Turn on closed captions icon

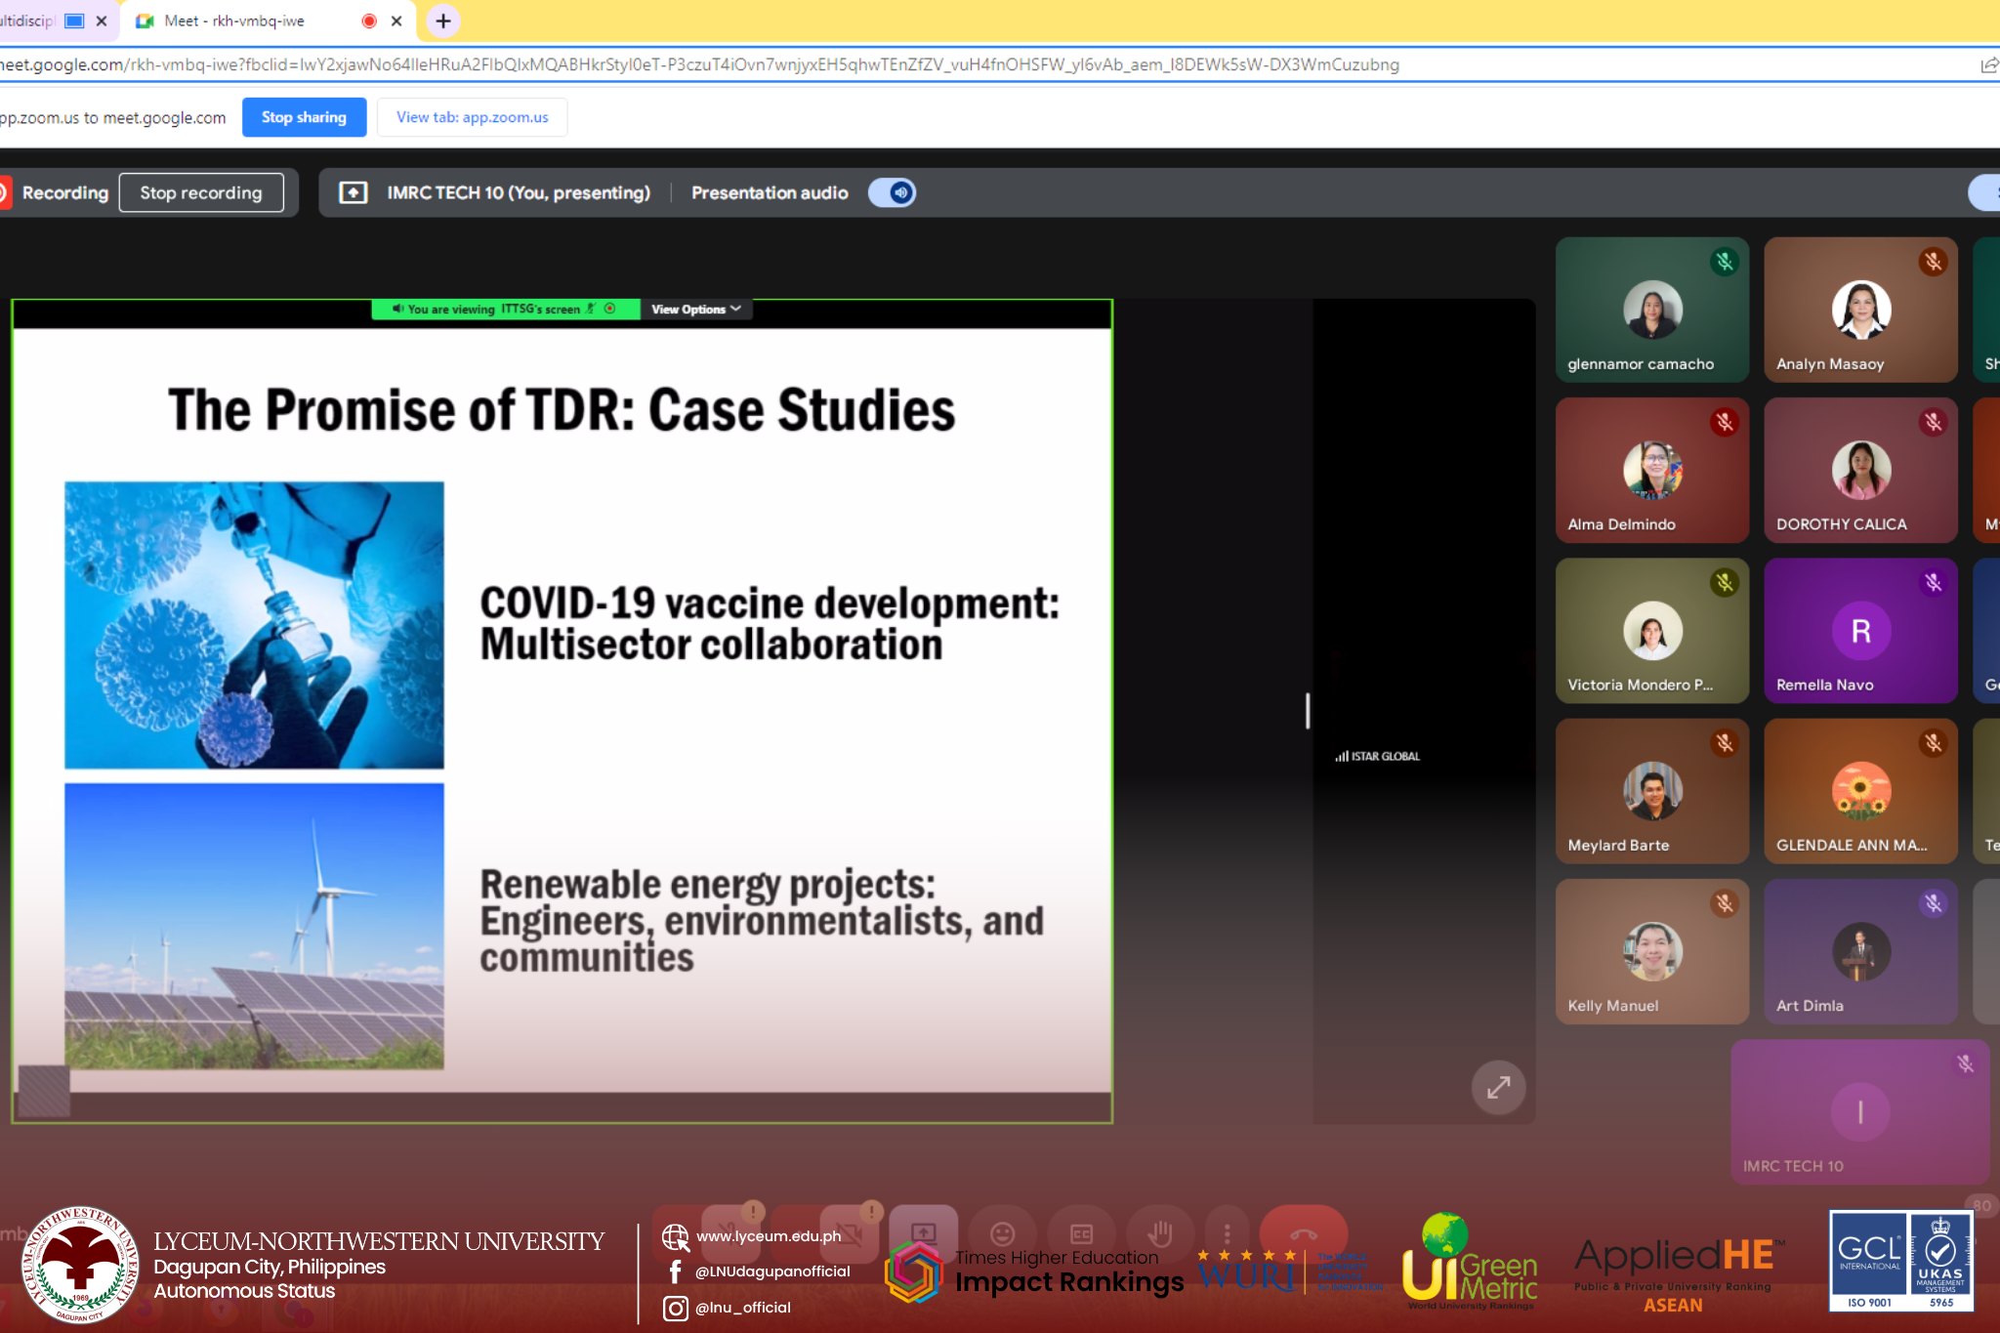[x=1081, y=1233]
